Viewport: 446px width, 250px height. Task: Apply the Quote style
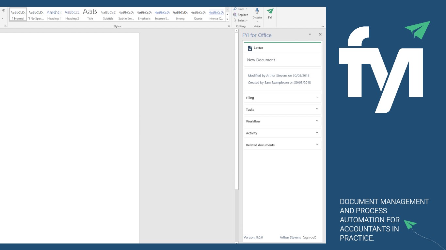pos(198,15)
